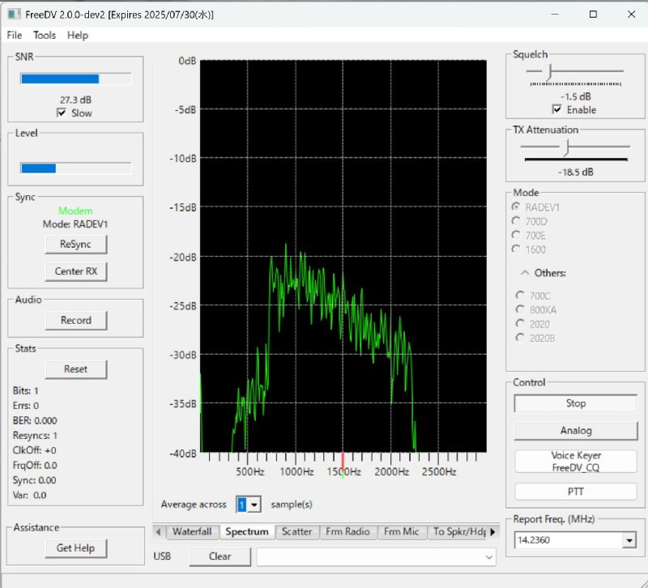
Task: Click the 27.3 dB SNR reading
Action: coord(75,100)
